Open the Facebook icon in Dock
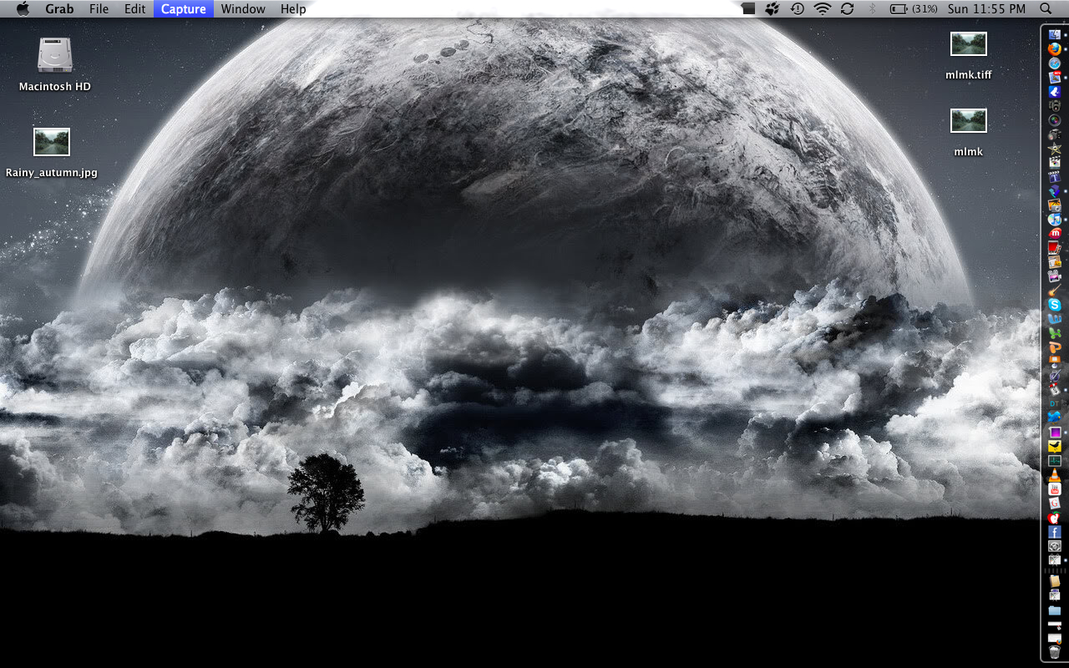The height and width of the screenshot is (668, 1069). (x=1055, y=532)
